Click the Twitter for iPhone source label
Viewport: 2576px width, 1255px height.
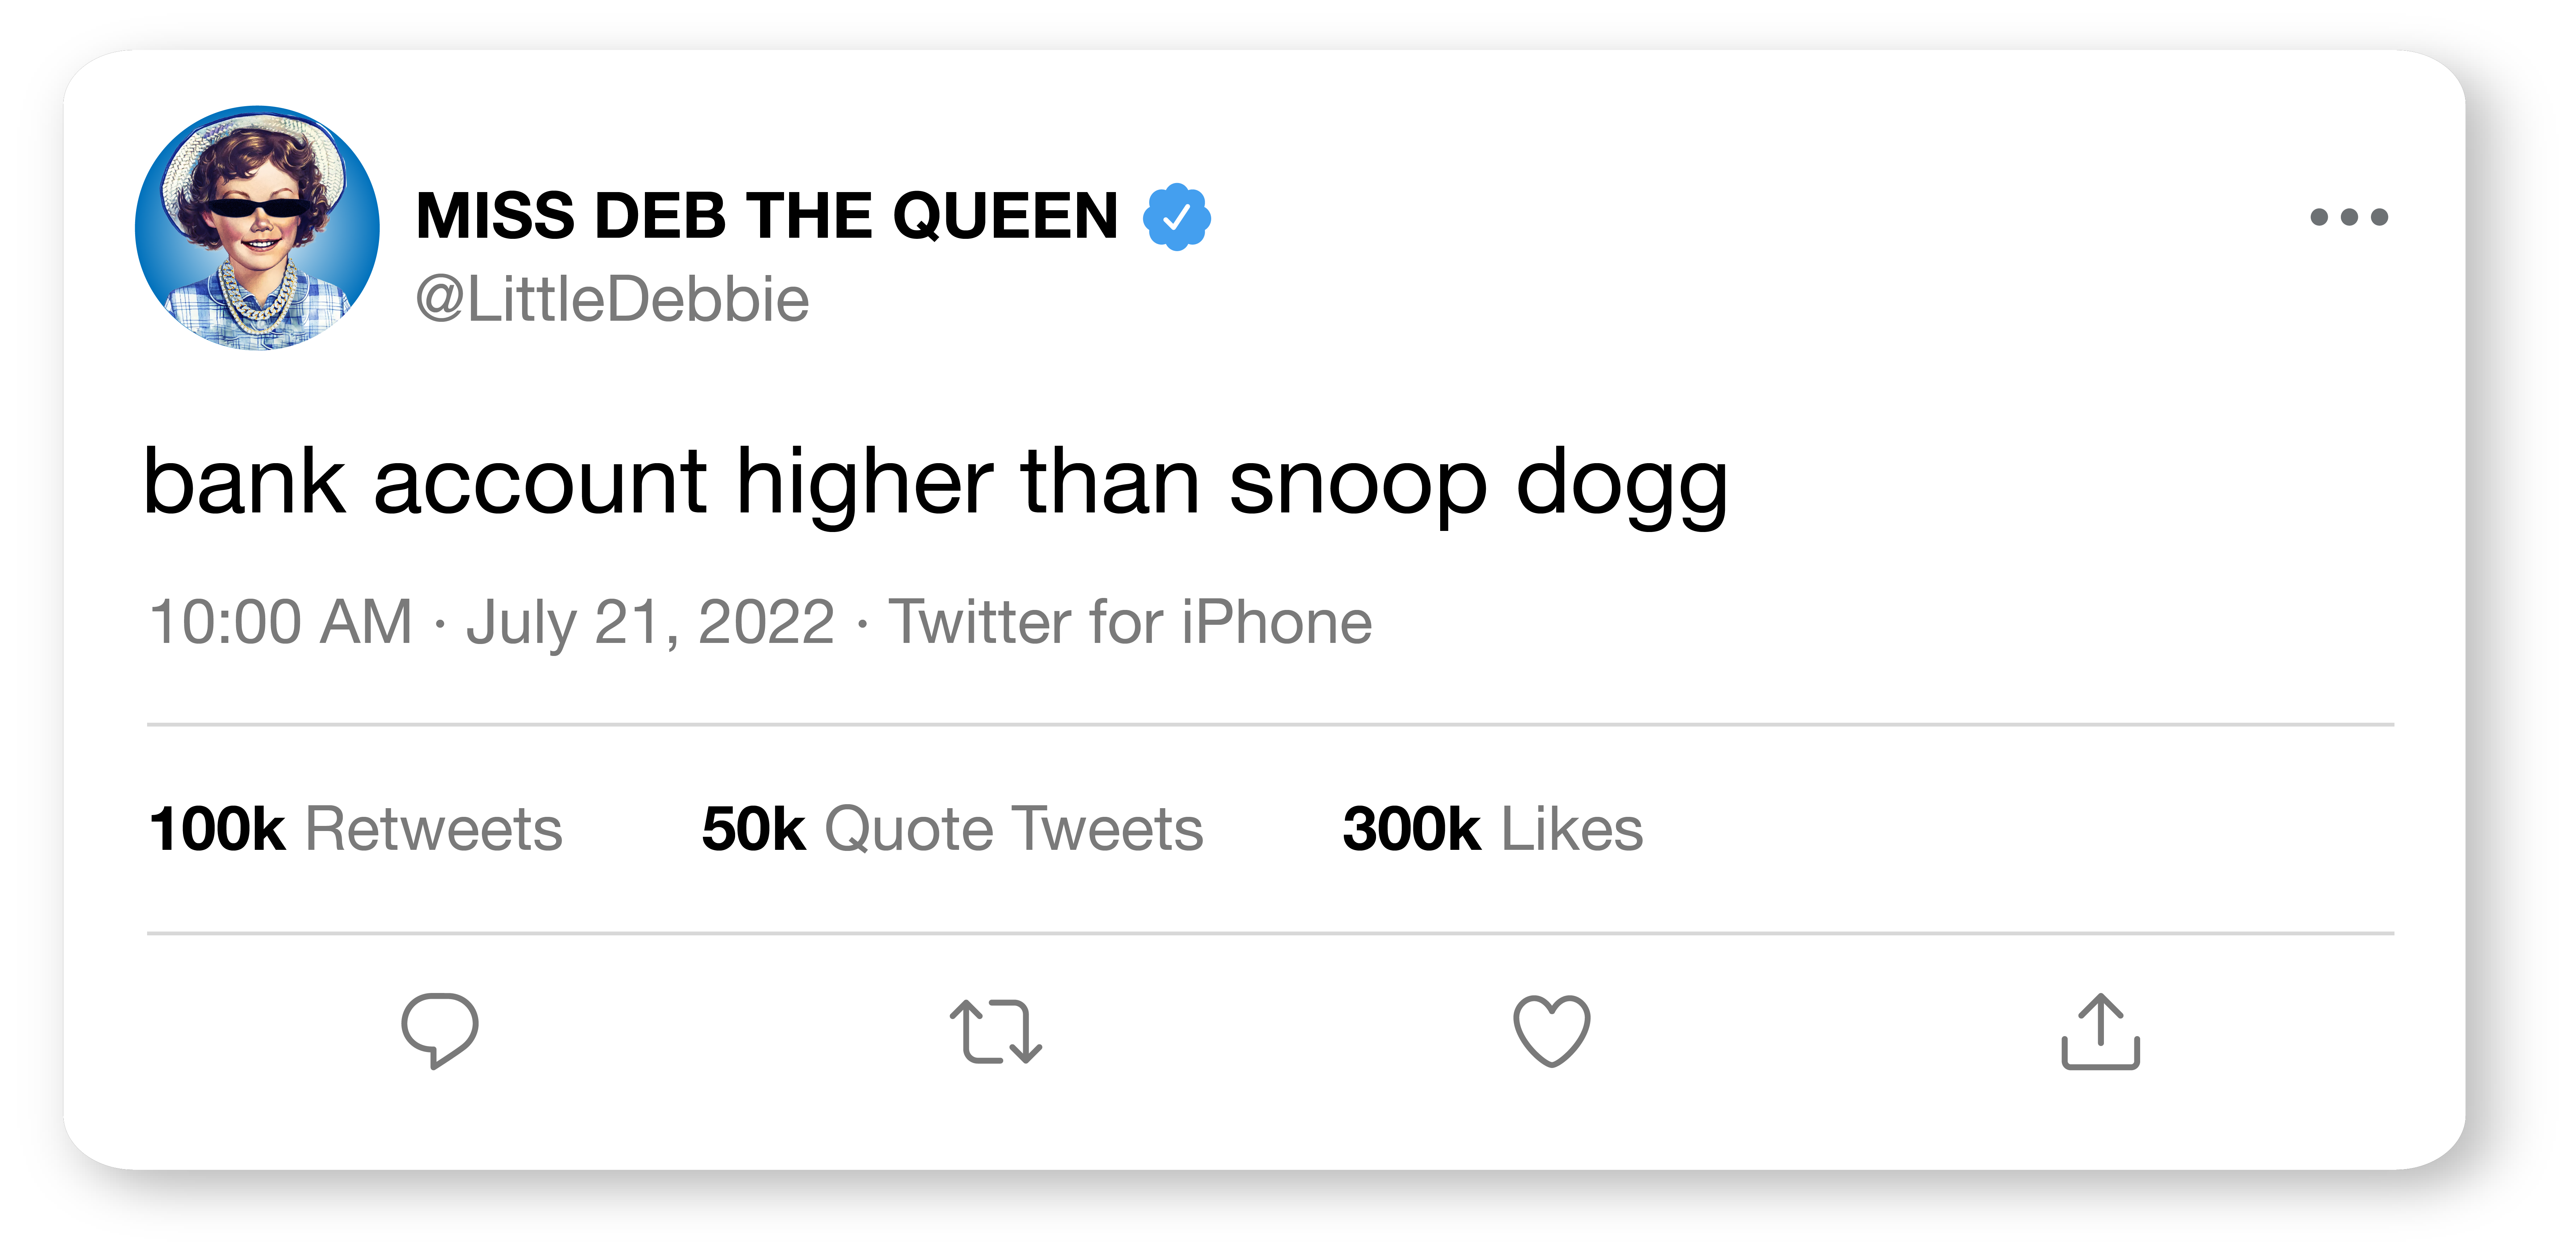1130,622
